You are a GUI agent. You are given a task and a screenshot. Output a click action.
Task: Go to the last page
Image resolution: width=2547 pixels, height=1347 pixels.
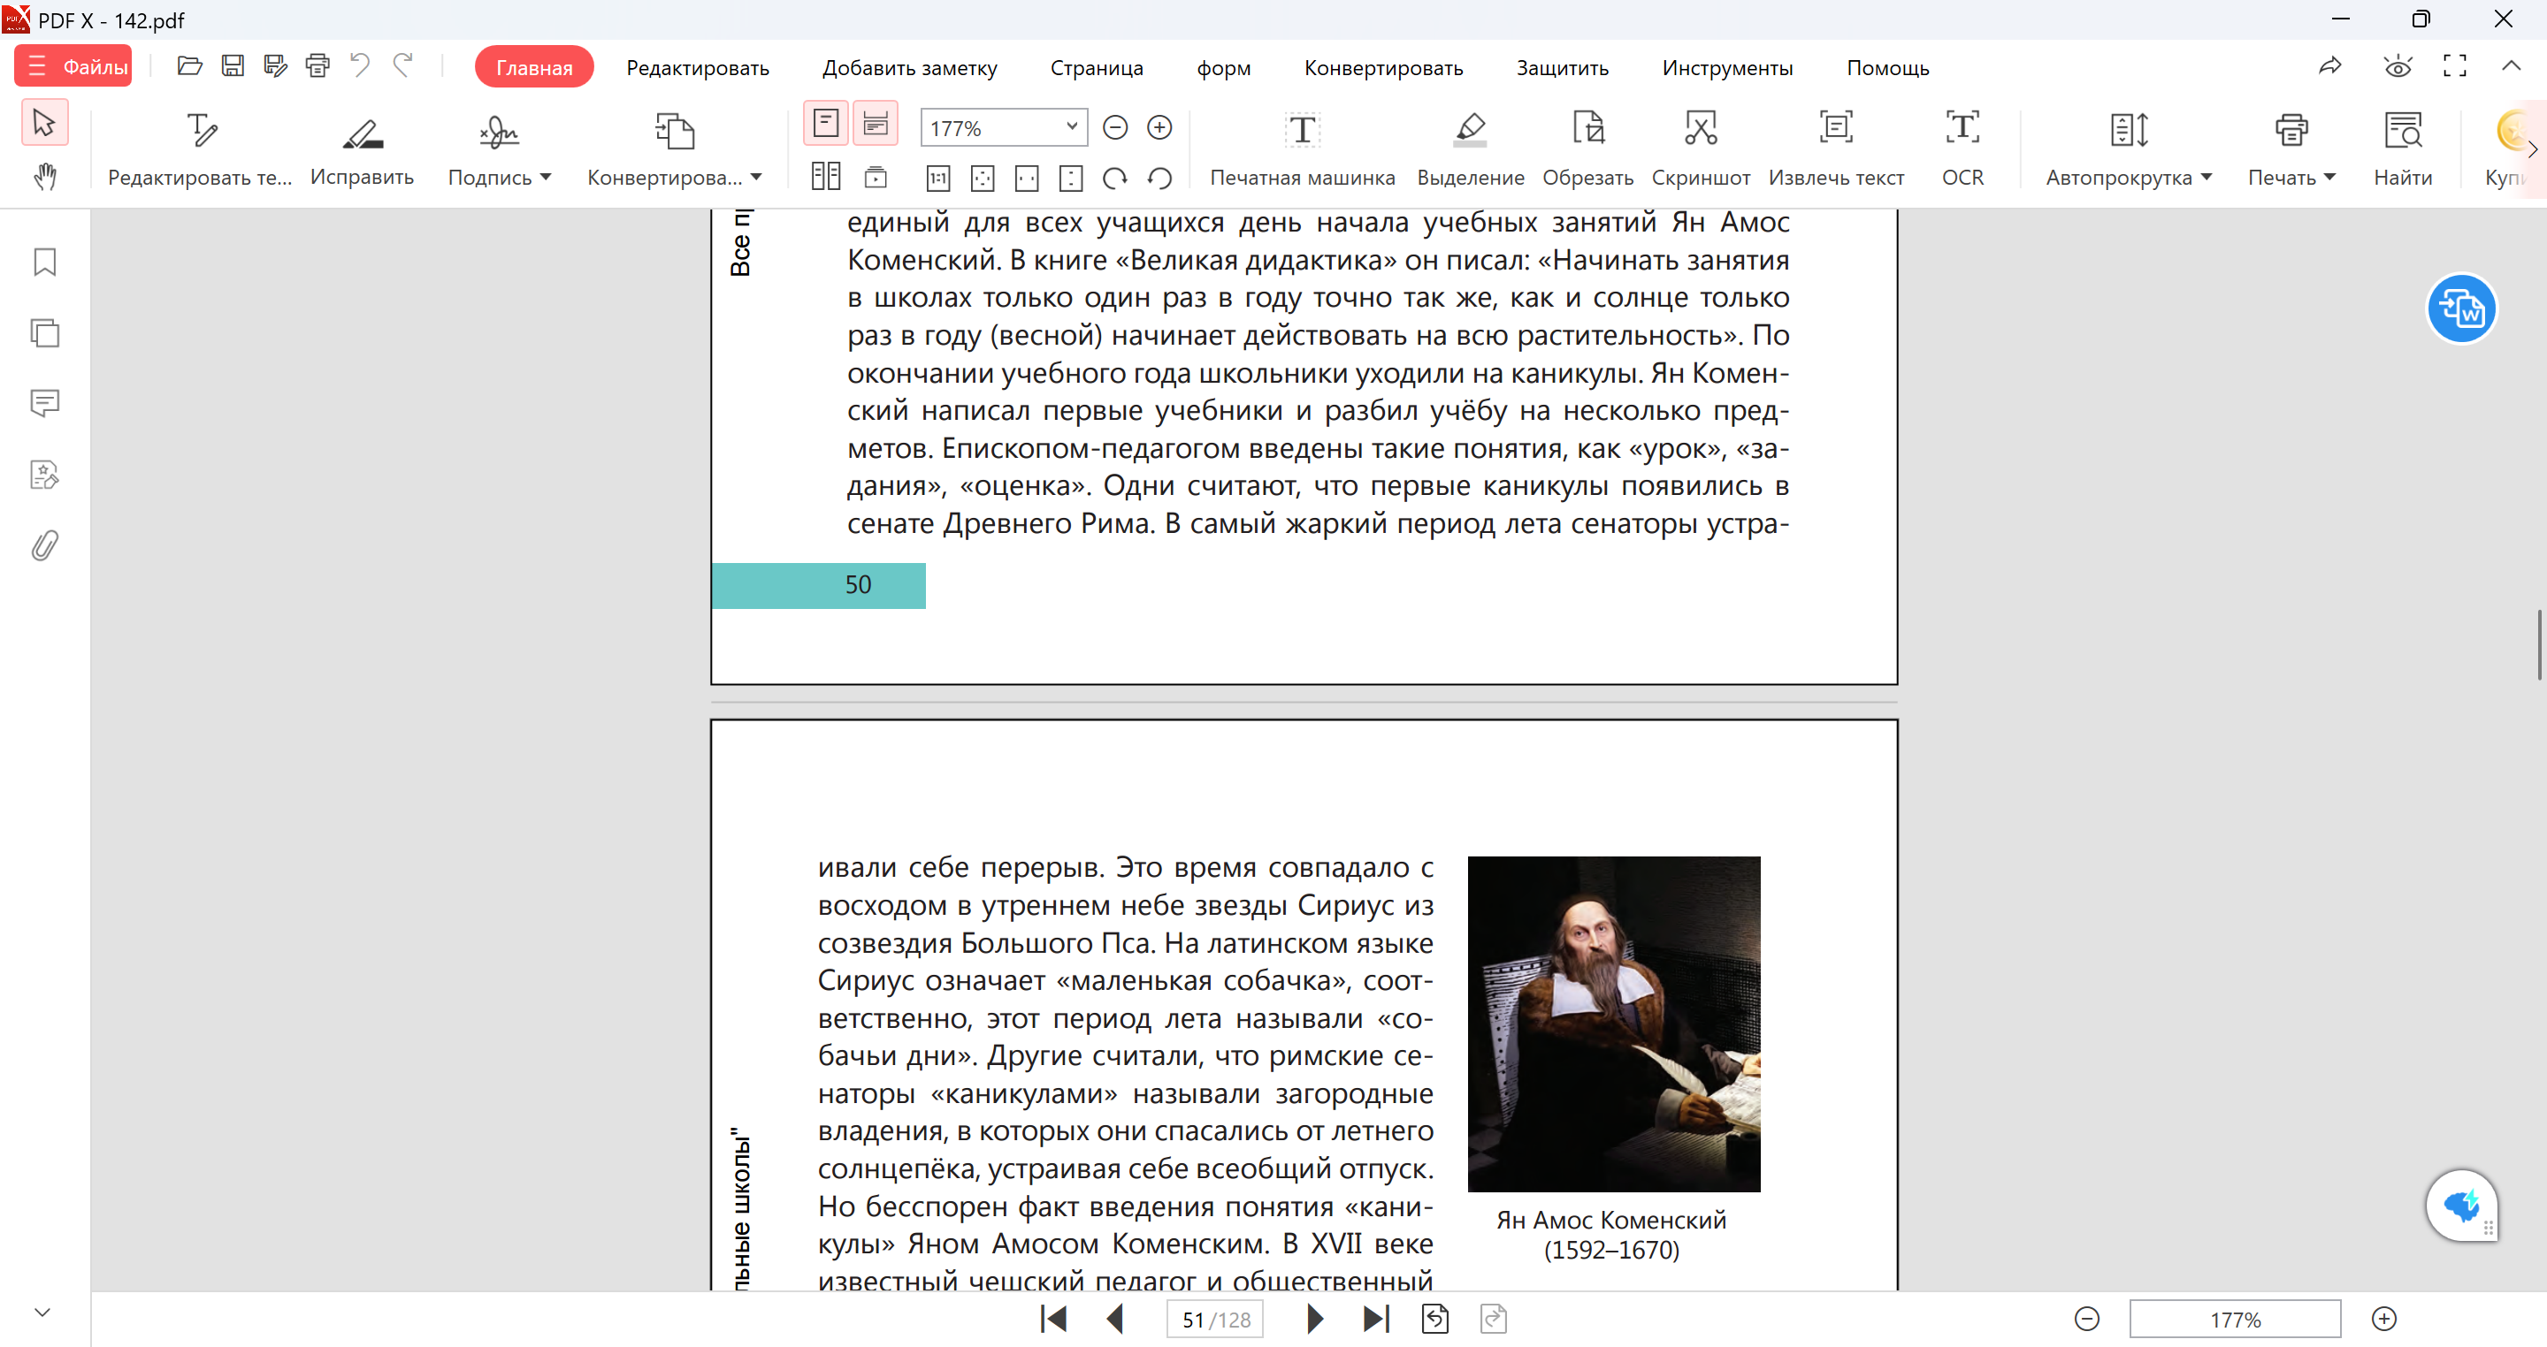pyautogui.click(x=1375, y=1319)
